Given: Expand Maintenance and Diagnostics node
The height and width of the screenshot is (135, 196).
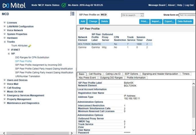Looking at the screenshot, I should [x=5, y=103].
